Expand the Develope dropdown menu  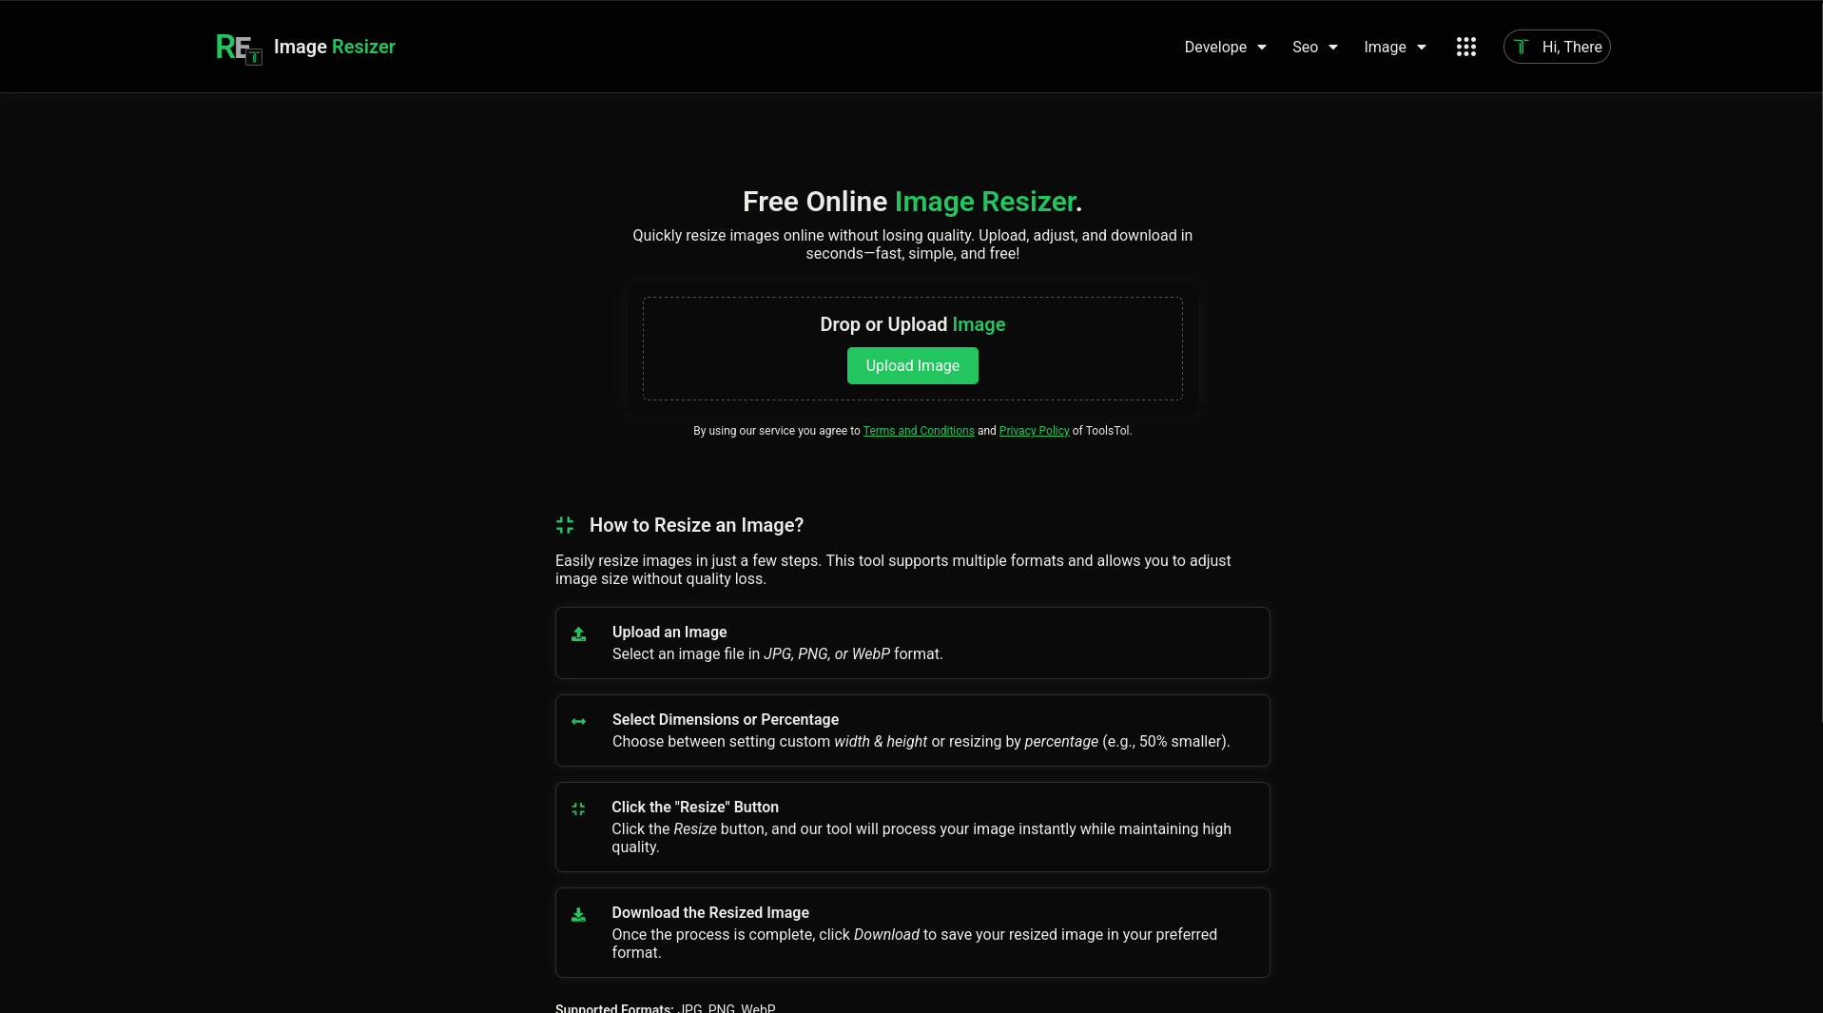(x=1225, y=47)
